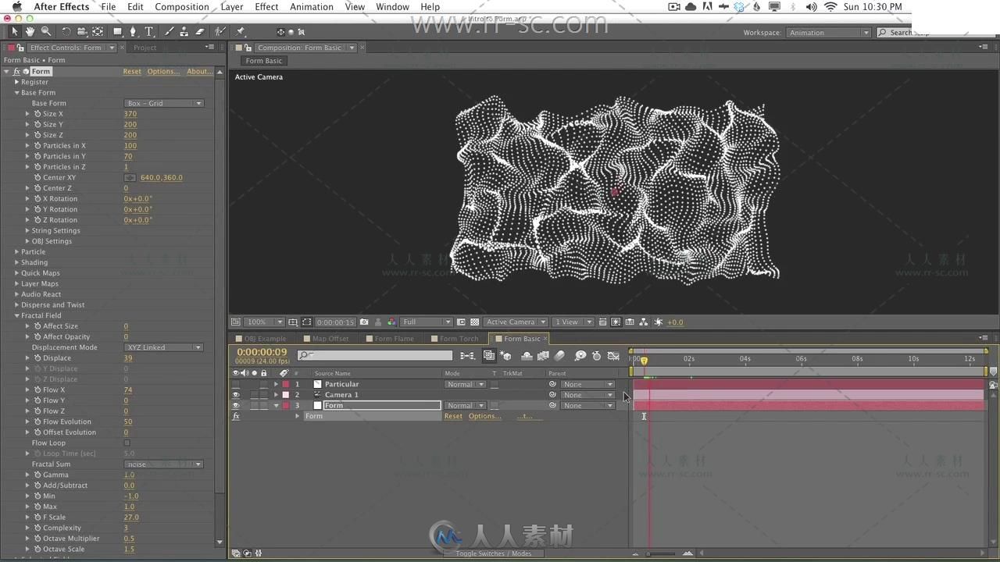Click the Auto-keyframe stopwatch icon in timeline
The height and width of the screenshot is (562, 1000).
click(x=597, y=356)
